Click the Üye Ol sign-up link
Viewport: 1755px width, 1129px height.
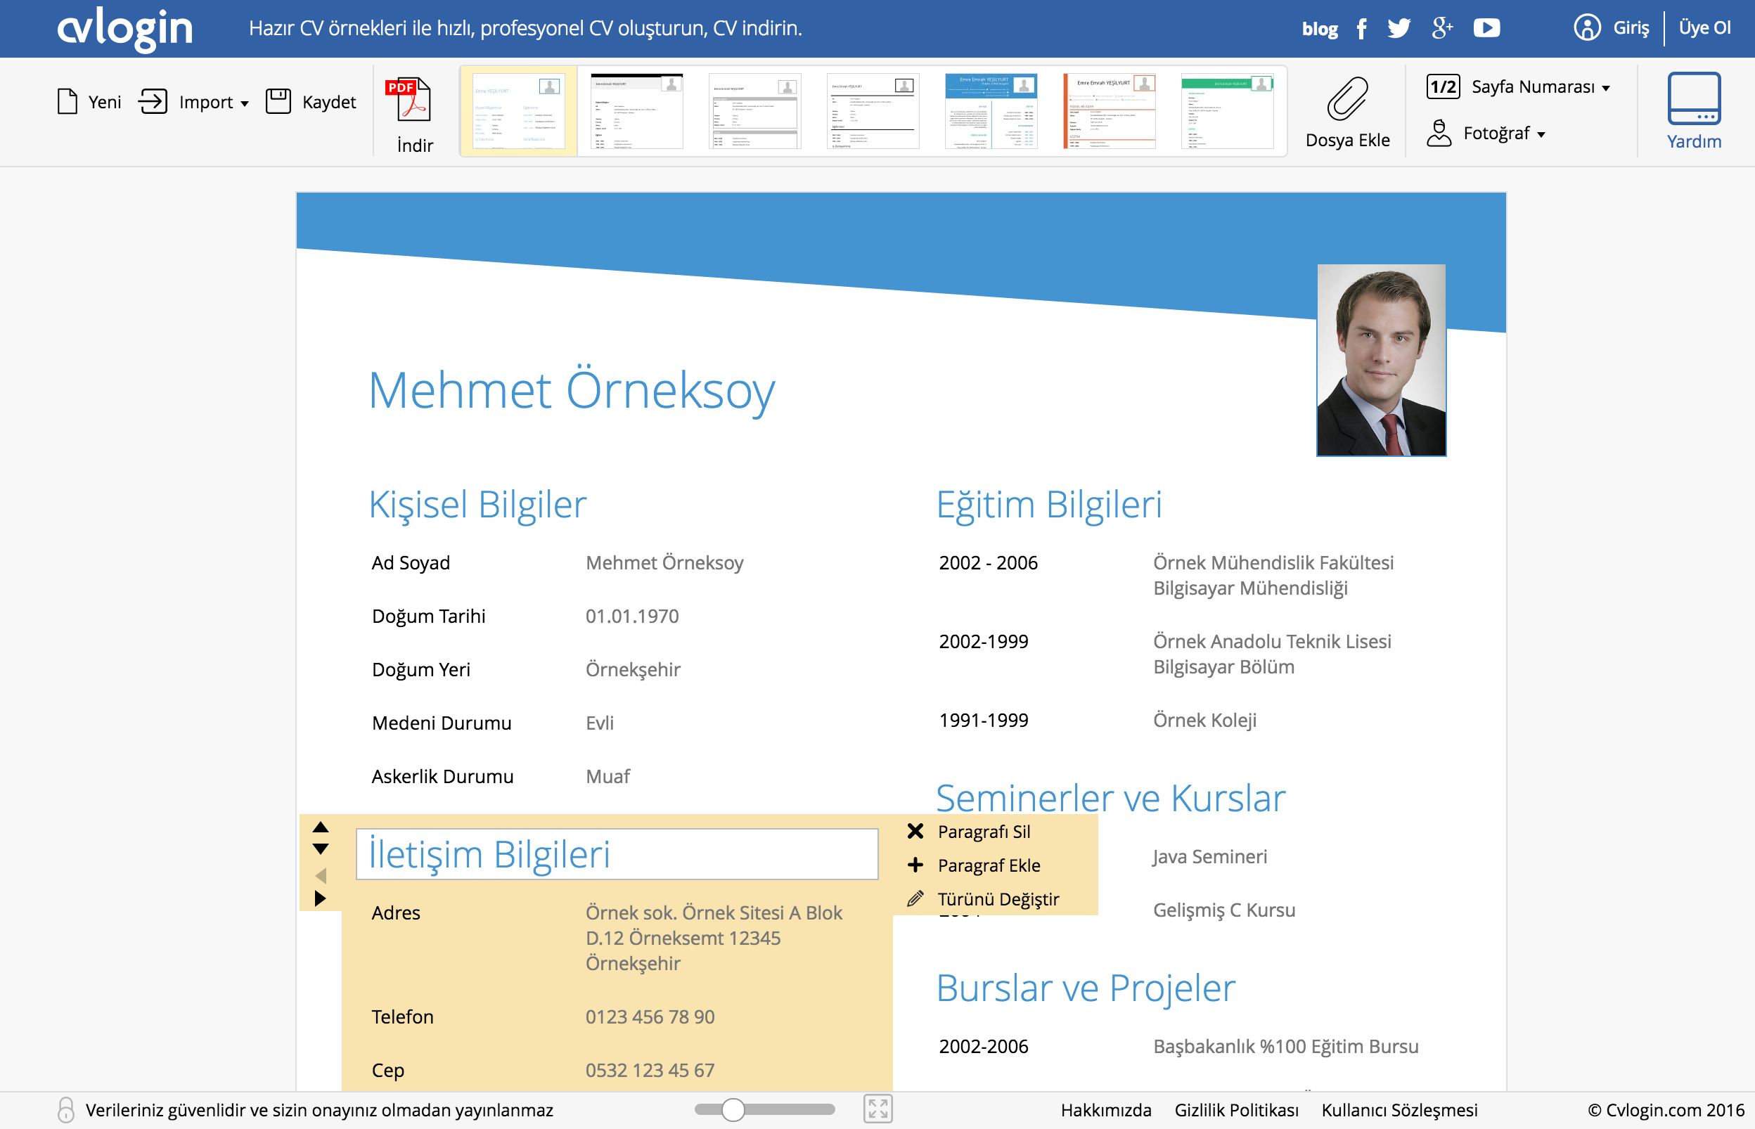point(1705,28)
